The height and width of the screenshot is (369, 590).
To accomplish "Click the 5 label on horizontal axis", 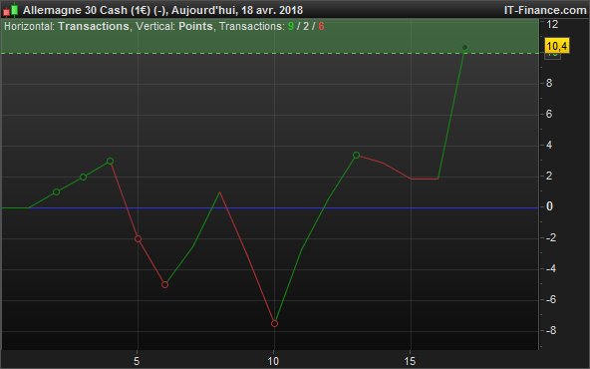I will (x=137, y=361).
